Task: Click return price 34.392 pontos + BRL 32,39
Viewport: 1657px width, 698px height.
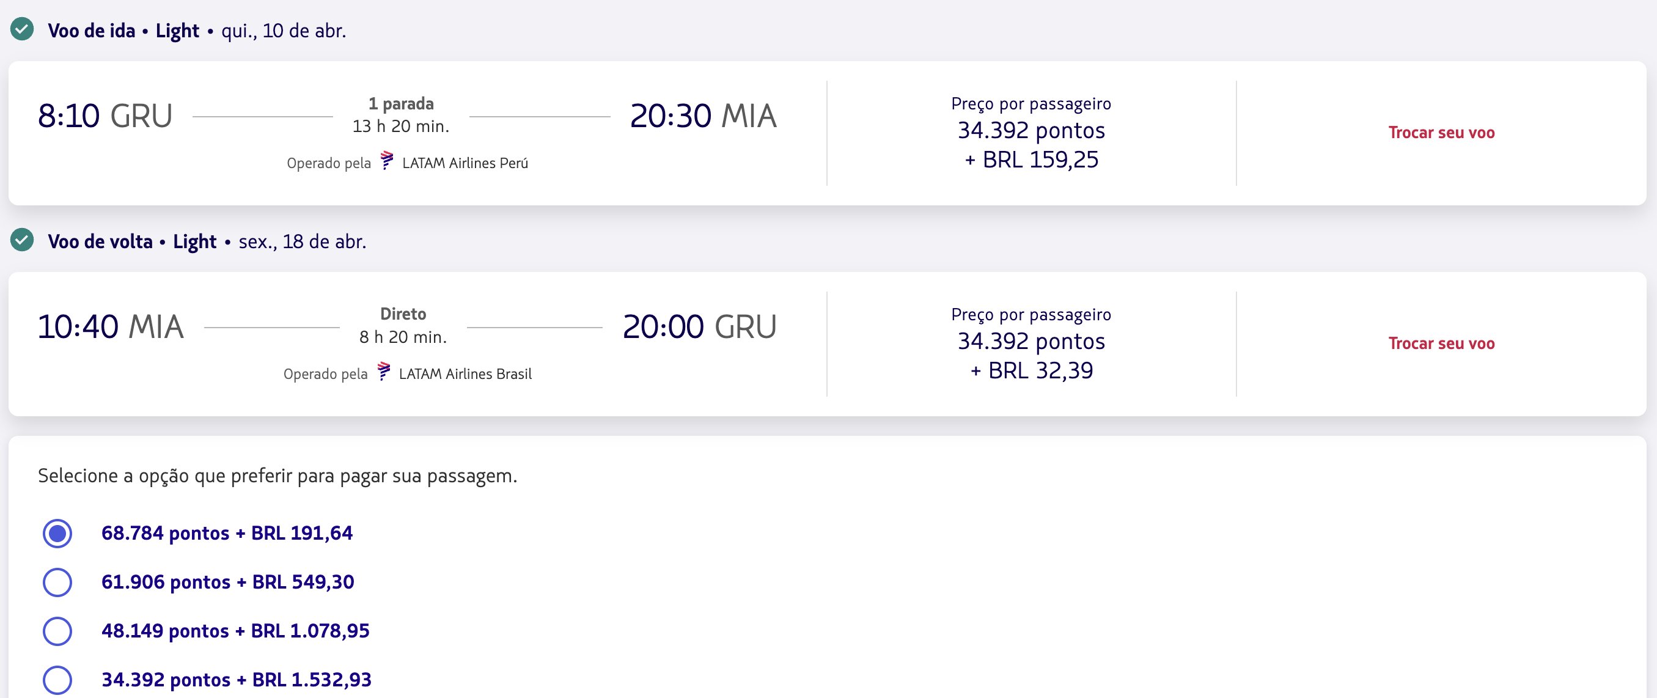Action: (1031, 356)
